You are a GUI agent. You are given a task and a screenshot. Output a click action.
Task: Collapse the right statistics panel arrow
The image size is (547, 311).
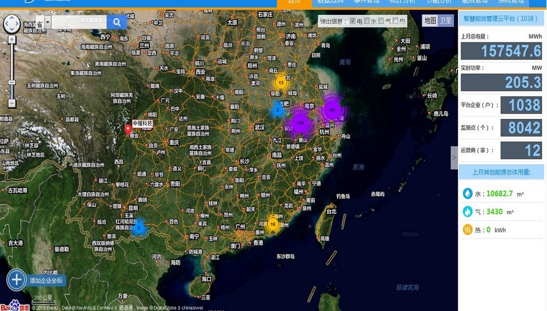click(x=453, y=158)
